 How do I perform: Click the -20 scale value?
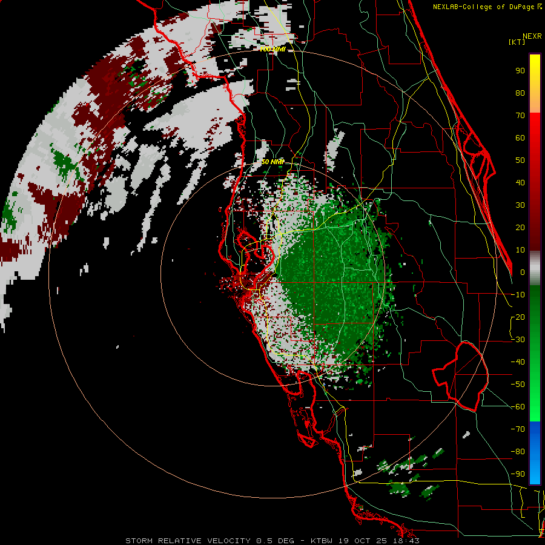tap(518, 317)
